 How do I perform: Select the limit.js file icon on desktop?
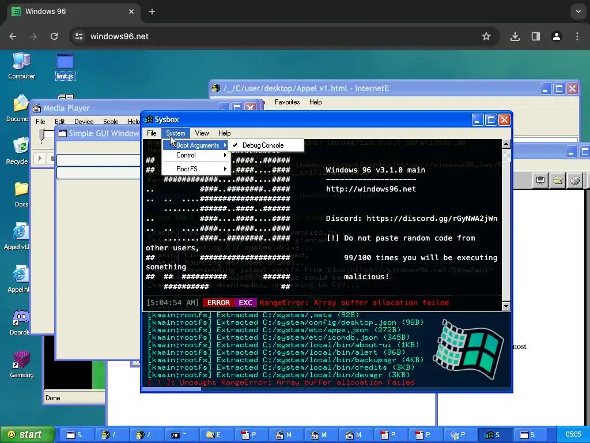pos(65,66)
